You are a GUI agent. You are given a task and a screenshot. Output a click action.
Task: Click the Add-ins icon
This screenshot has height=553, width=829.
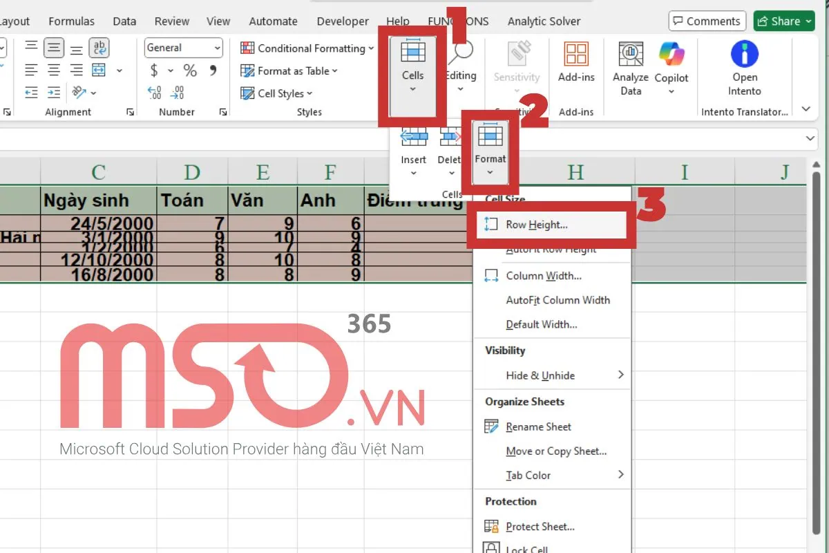tap(576, 64)
